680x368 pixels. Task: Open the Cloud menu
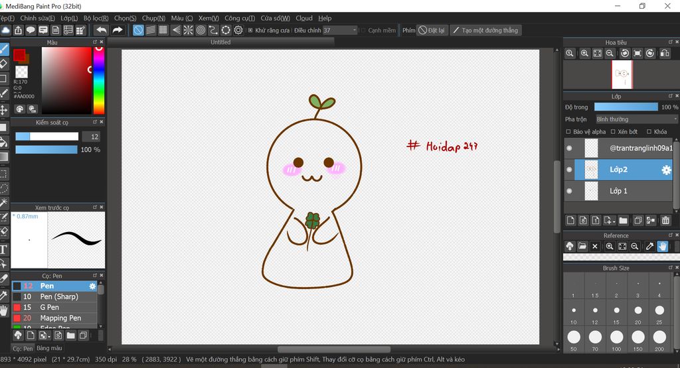tap(304, 18)
